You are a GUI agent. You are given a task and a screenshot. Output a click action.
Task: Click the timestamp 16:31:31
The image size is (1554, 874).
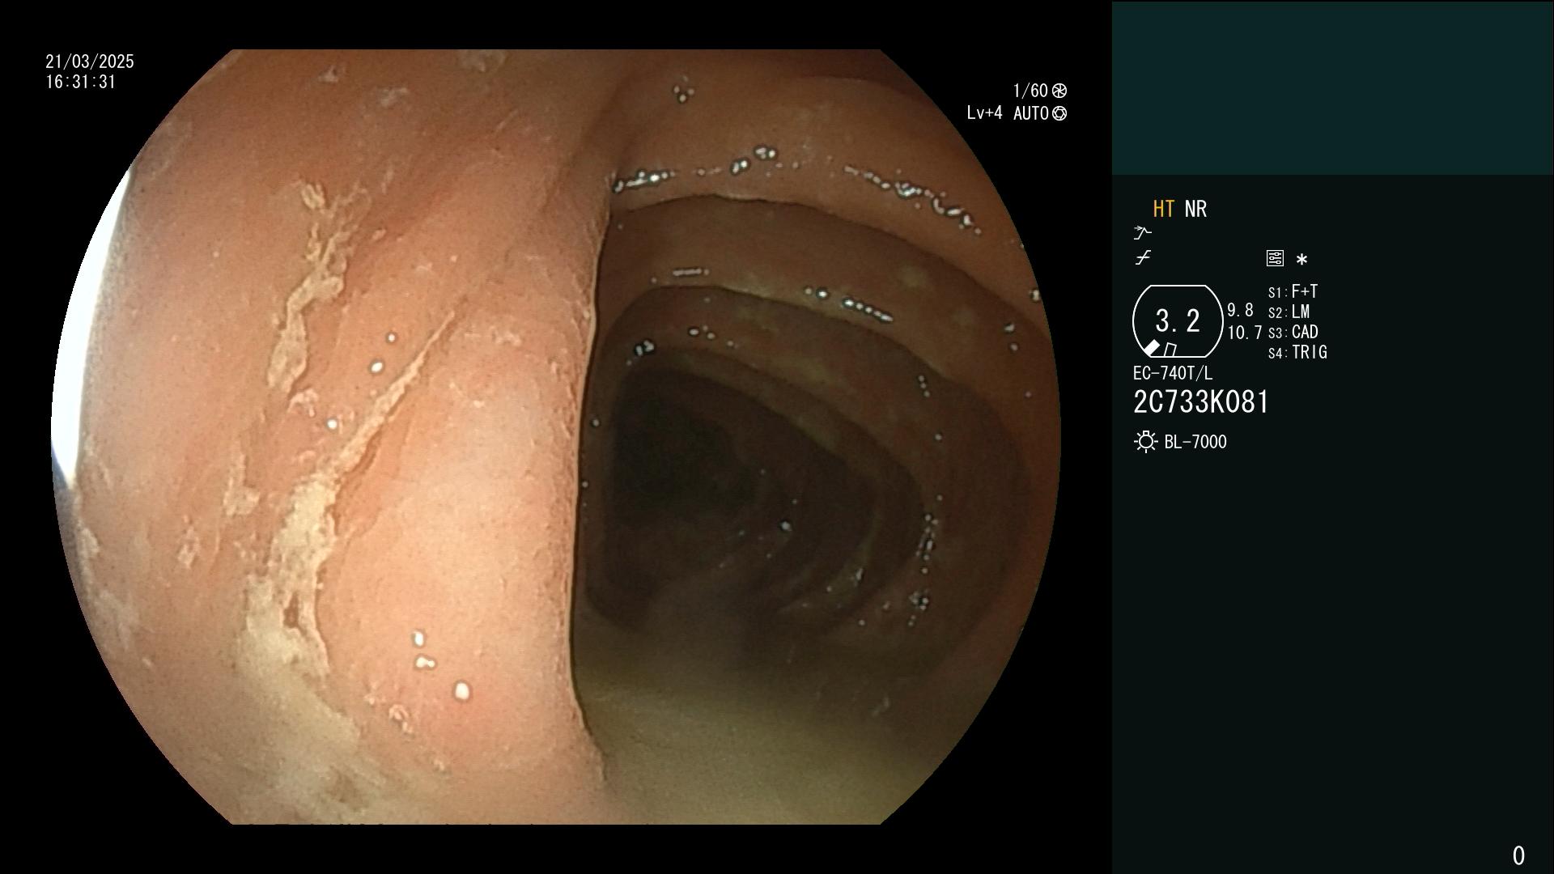click(81, 82)
